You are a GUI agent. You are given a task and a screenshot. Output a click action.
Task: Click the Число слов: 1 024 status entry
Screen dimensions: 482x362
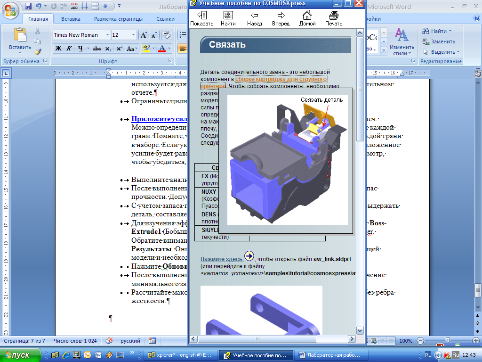tap(75, 341)
